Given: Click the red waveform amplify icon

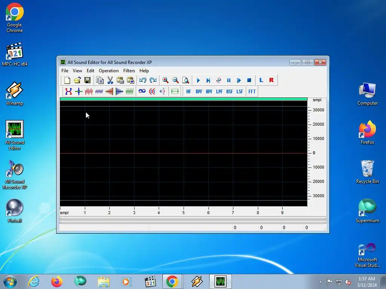Looking at the screenshot, I should click(x=89, y=91).
